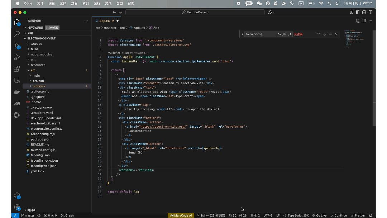The width and height of the screenshot is (387, 218).
Task: Click the find input containing tailwindcss
Action: [x=260, y=34]
